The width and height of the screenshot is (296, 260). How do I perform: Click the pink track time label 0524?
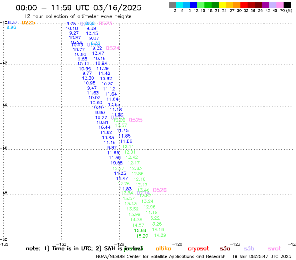pos(113,48)
